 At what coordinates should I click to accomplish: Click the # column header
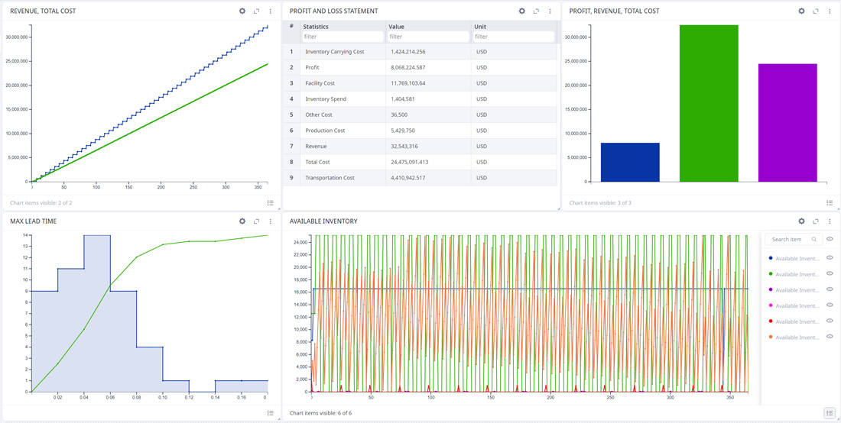pos(291,26)
